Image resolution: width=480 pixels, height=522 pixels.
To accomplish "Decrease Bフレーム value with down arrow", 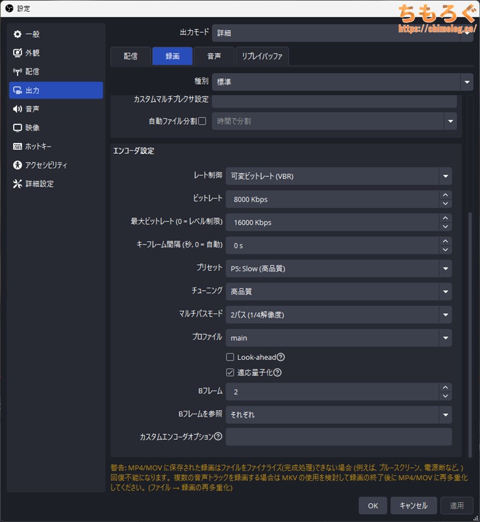I will tap(445, 396).
